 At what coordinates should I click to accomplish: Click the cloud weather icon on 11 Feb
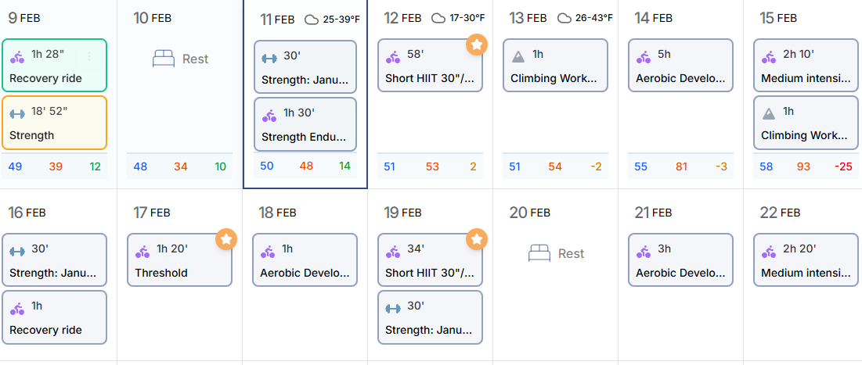click(x=312, y=20)
